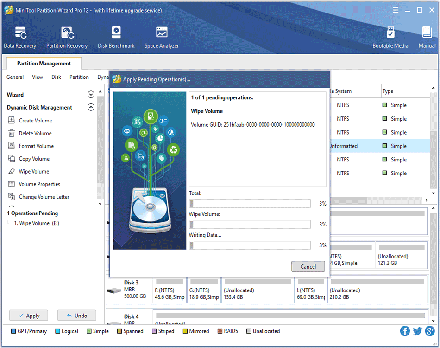440x348 pixels.
Task: Create Bootable Media
Action: (x=390, y=38)
